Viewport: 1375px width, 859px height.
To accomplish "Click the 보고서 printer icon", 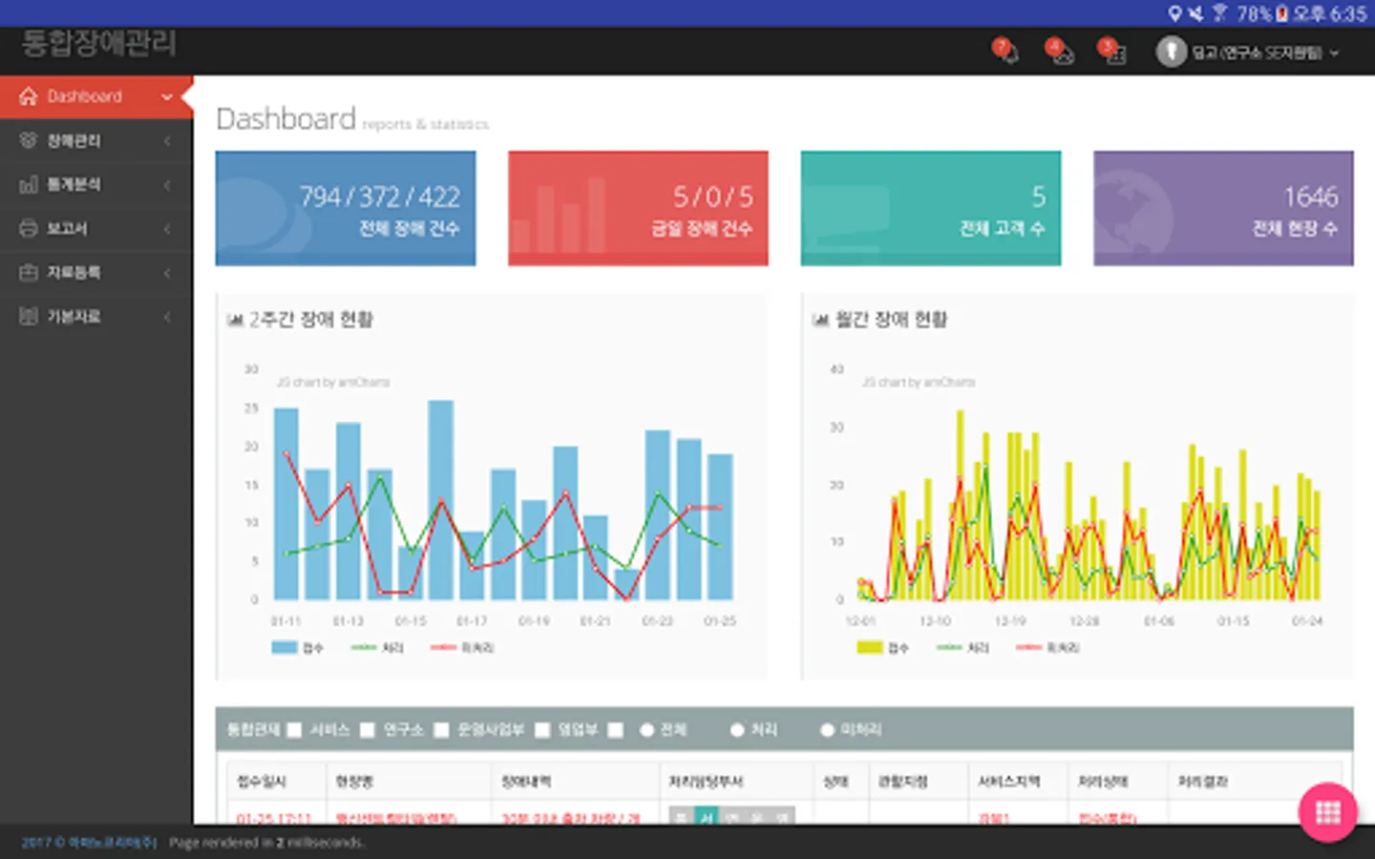I will coord(28,228).
